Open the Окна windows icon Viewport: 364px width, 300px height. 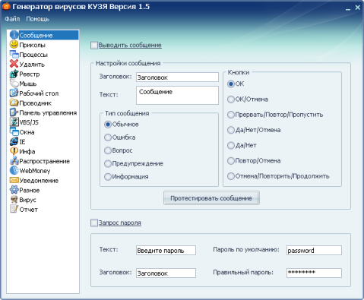click(14, 131)
